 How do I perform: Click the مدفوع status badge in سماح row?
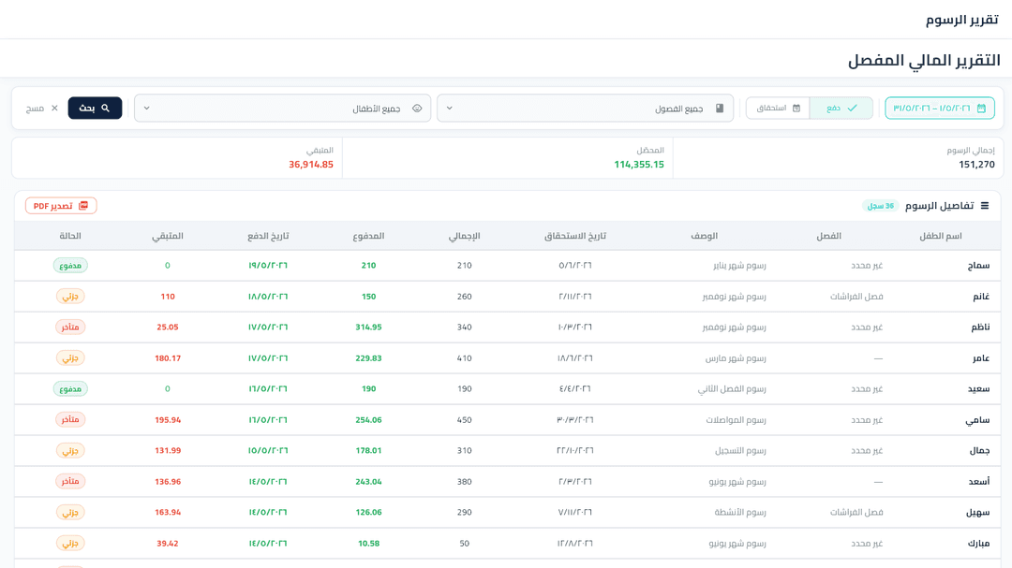(x=70, y=266)
